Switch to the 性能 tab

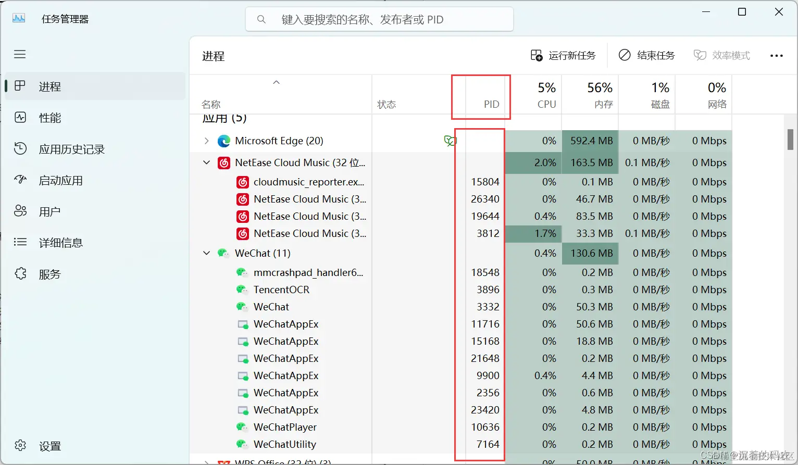pyautogui.click(x=95, y=118)
